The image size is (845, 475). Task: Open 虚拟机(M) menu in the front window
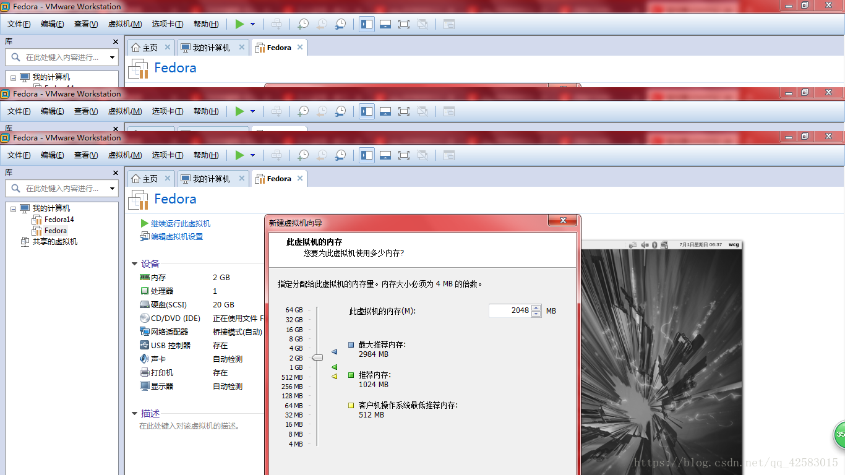[x=125, y=155]
